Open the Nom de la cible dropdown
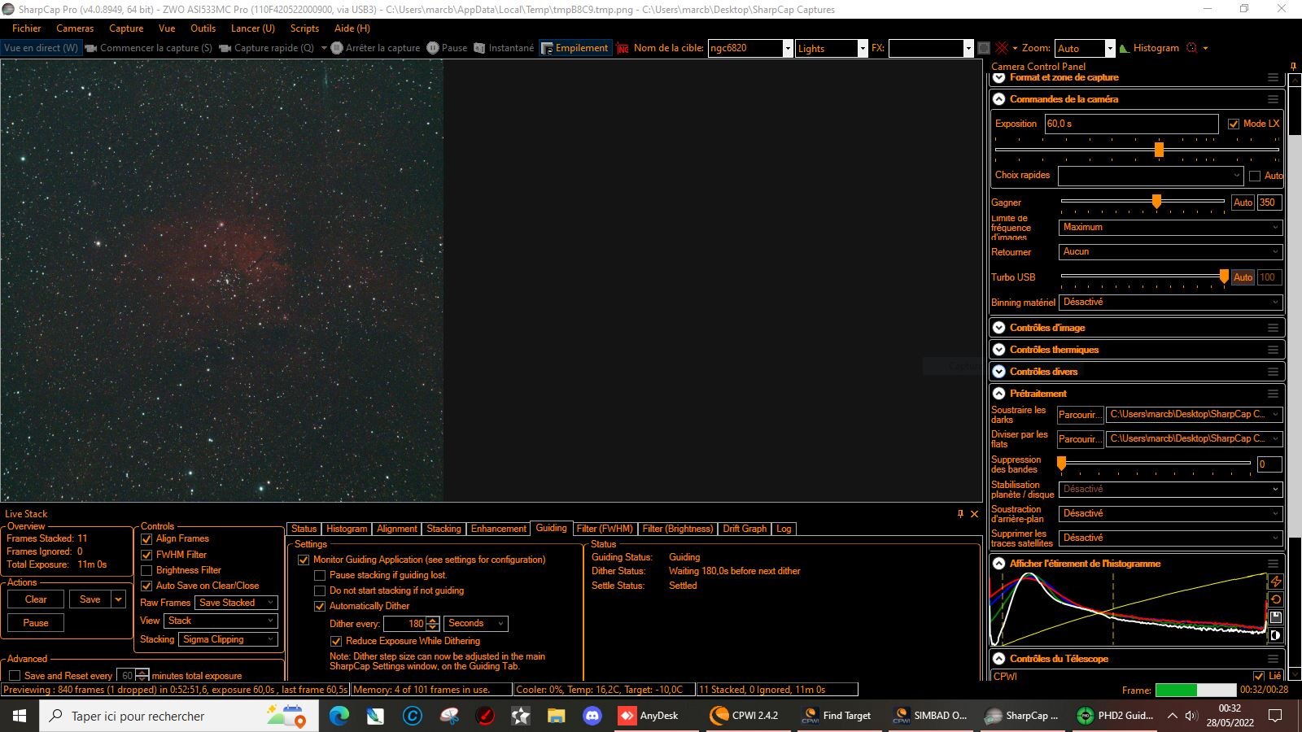 pyautogui.click(x=788, y=48)
